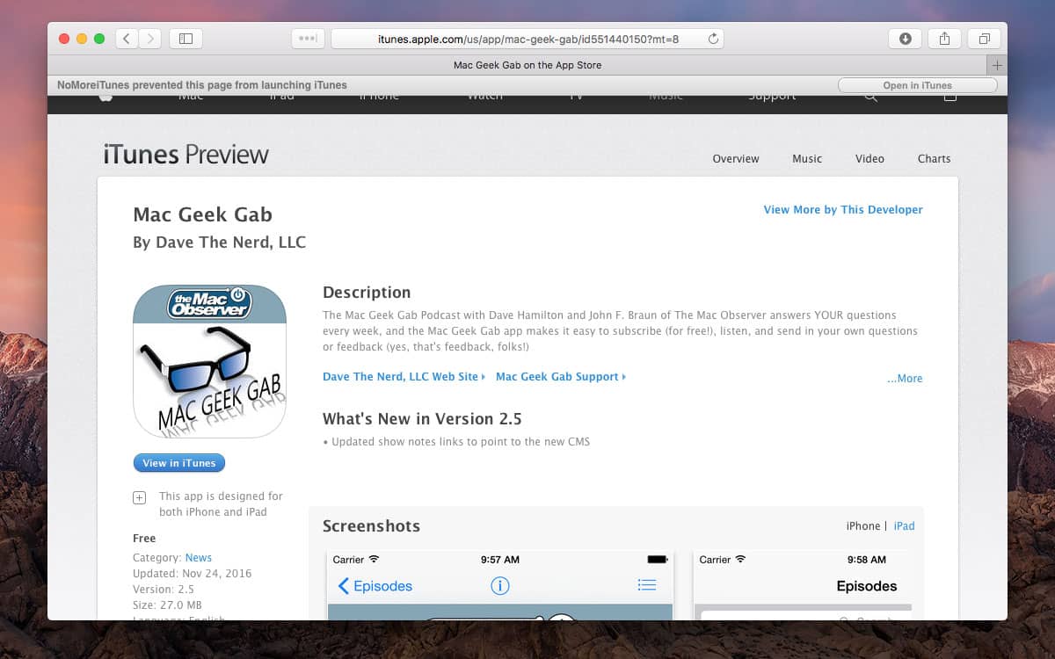Open the Overview section
This screenshot has height=659, width=1055.
point(736,159)
